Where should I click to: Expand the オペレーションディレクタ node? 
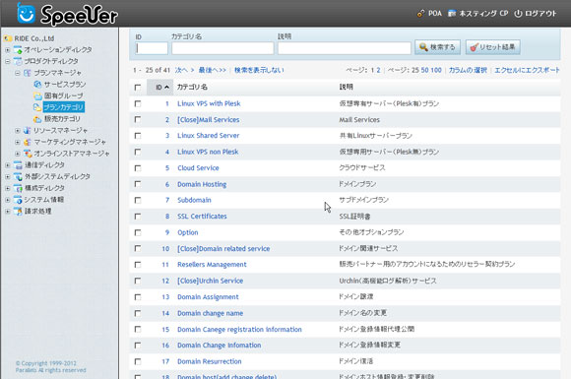(x=8, y=50)
